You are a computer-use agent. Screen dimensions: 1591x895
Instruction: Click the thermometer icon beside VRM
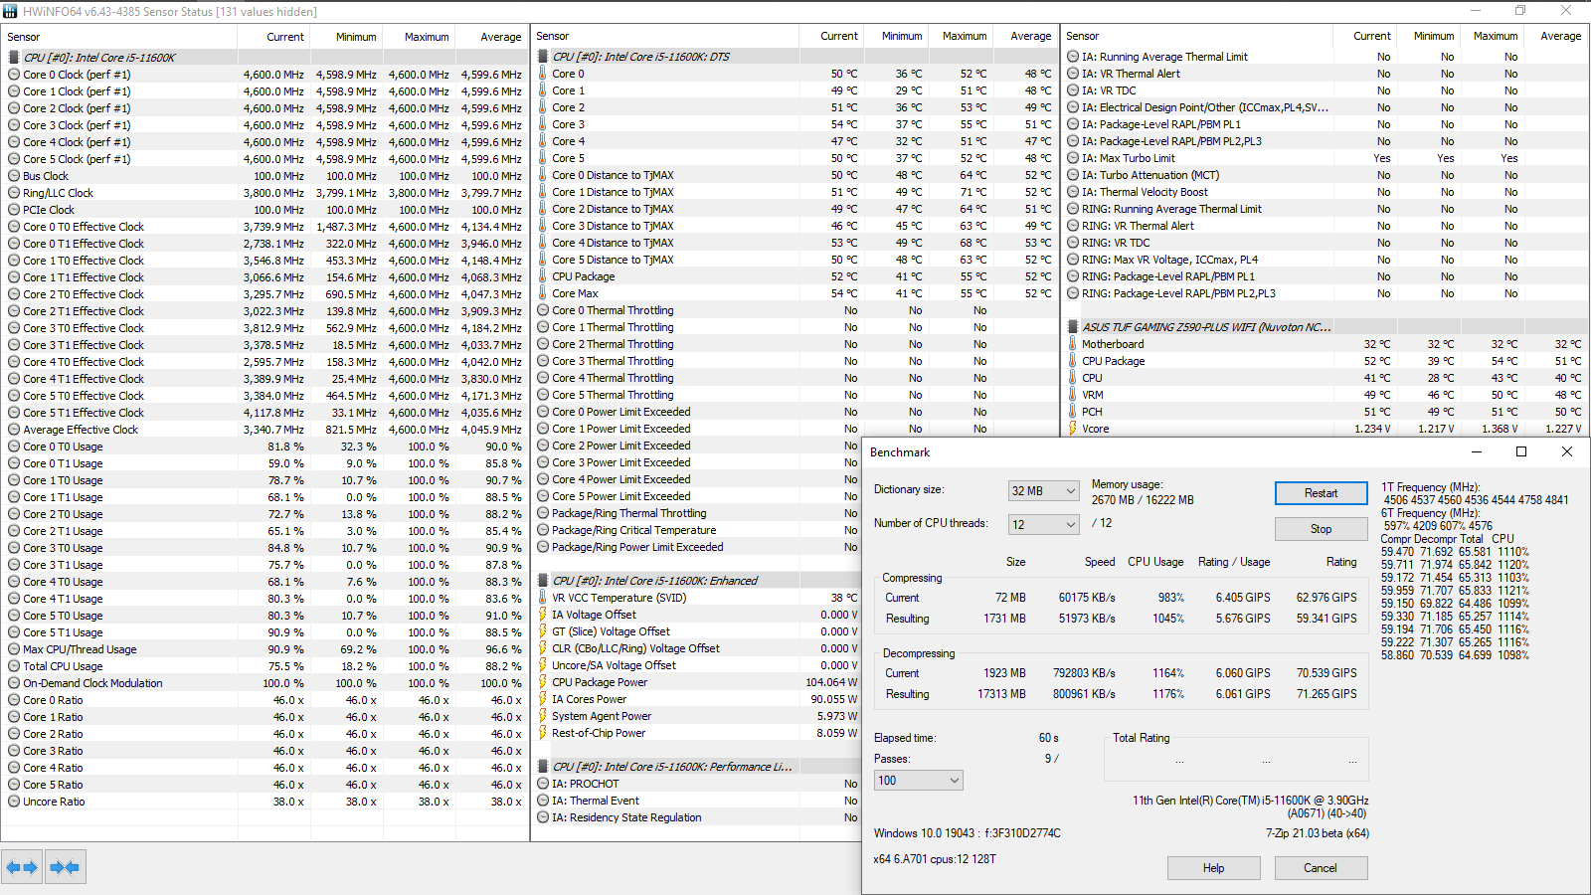[1073, 395]
